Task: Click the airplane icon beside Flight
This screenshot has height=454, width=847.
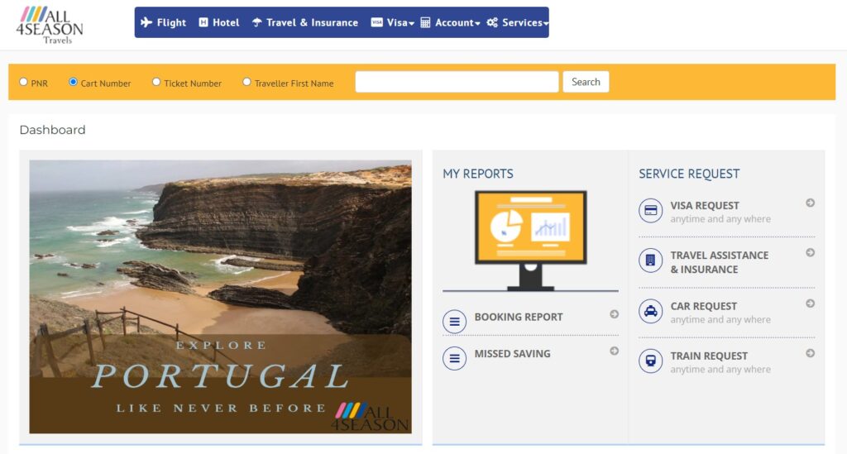Action: [146, 22]
